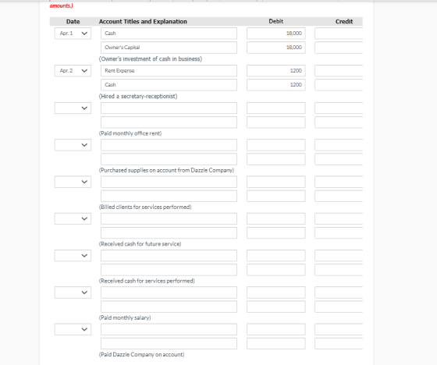Click second account field for Paid Dazzle Company entry
Screen dimensions: 437x365
[169, 343]
